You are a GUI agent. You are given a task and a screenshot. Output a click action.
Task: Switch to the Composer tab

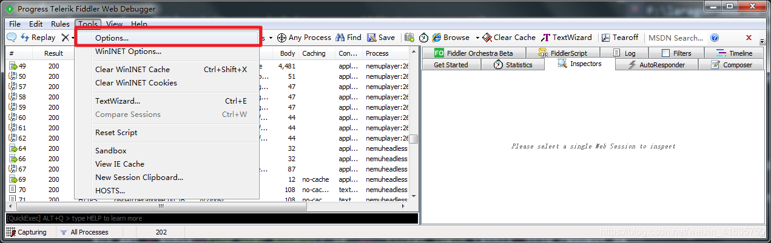coord(731,65)
